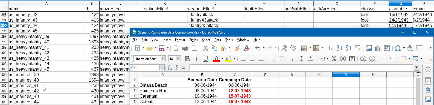Click the Copy icon
Image resolution: width=434 pixels, height=105 pixels.
pyautogui.click(x=214, y=48)
